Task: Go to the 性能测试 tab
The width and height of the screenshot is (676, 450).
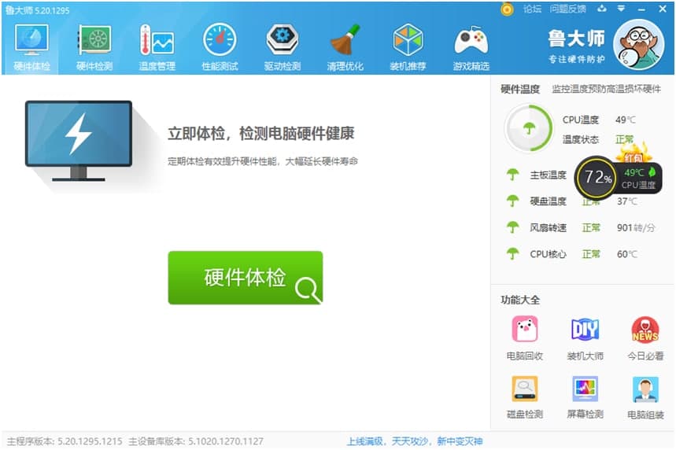Action: pos(220,46)
